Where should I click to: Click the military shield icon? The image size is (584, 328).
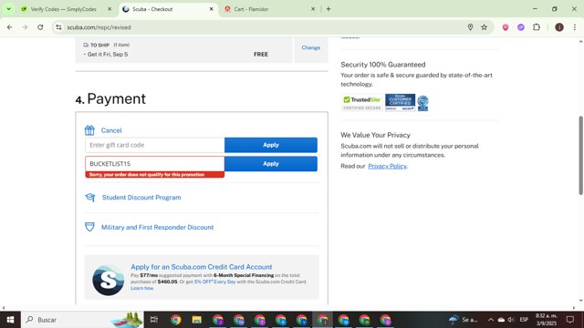coord(89,227)
